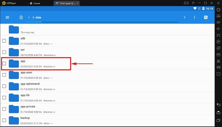Toggle the fullscreen sidebar icon
This screenshot has height=127, width=222.
pos(218,35)
